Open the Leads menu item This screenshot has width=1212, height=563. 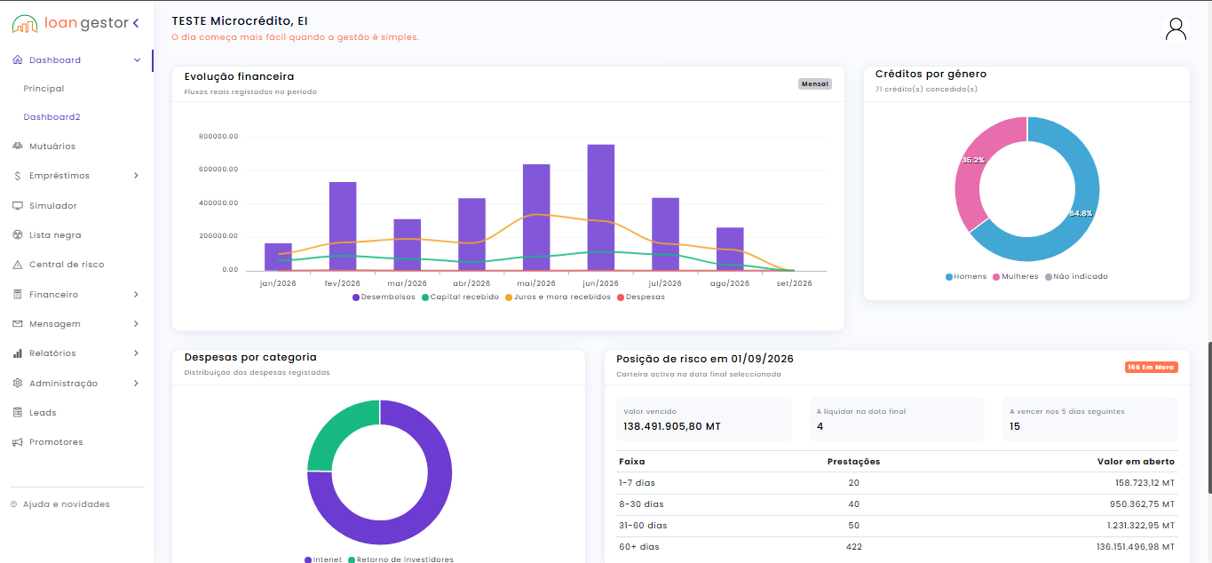(x=43, y=413)
